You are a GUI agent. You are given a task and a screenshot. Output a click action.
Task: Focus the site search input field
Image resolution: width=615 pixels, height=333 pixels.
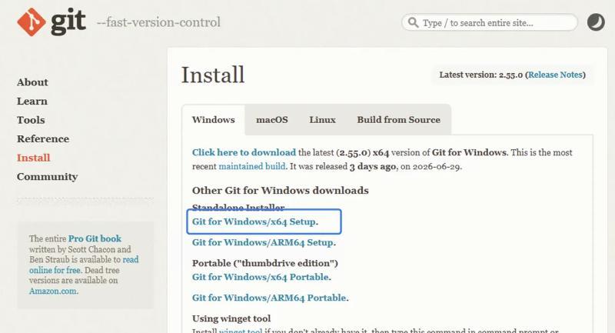[x=490, y=23]
